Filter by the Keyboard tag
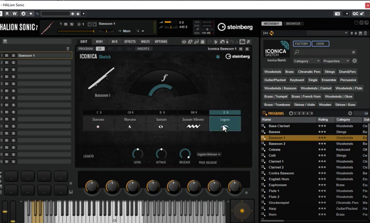 pyautogui.click(x=297, y=80)
